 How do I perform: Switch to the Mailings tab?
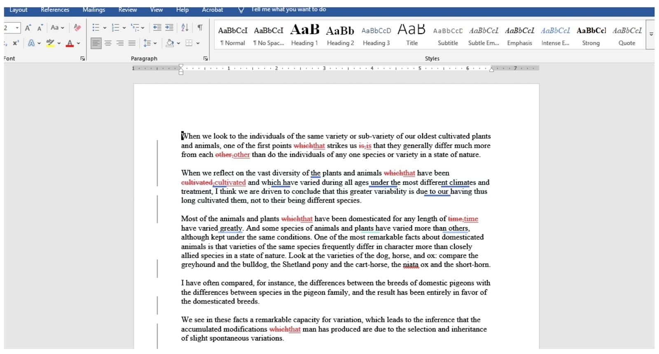tap(93, 9)
